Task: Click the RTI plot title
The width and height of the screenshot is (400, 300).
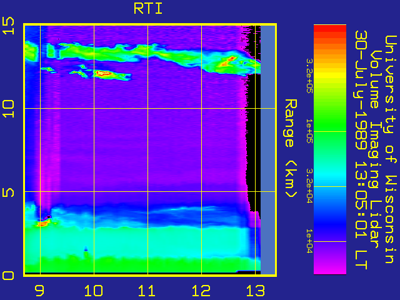Action: tap(148, 9)
